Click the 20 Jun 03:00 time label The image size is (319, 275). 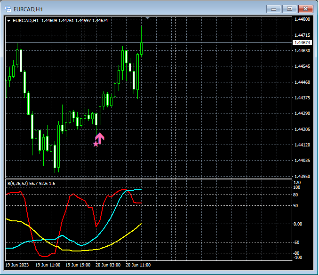[108, 265]
